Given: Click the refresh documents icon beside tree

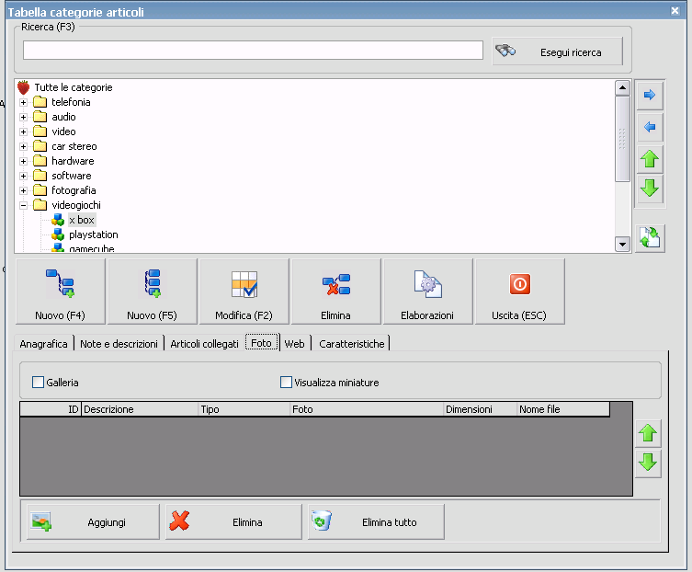Looking at the screenshot, I should pyautogui.click(x=650, y=238).
